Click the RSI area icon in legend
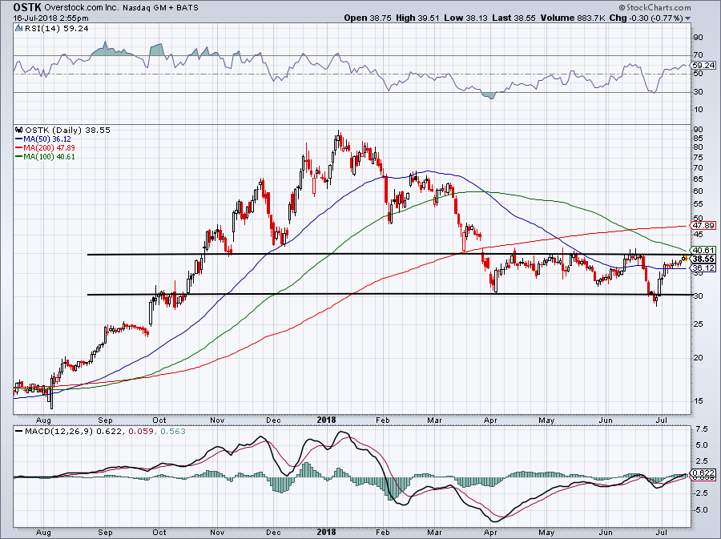The width and height of the screenshot is (721, 539). click(18, 29)
